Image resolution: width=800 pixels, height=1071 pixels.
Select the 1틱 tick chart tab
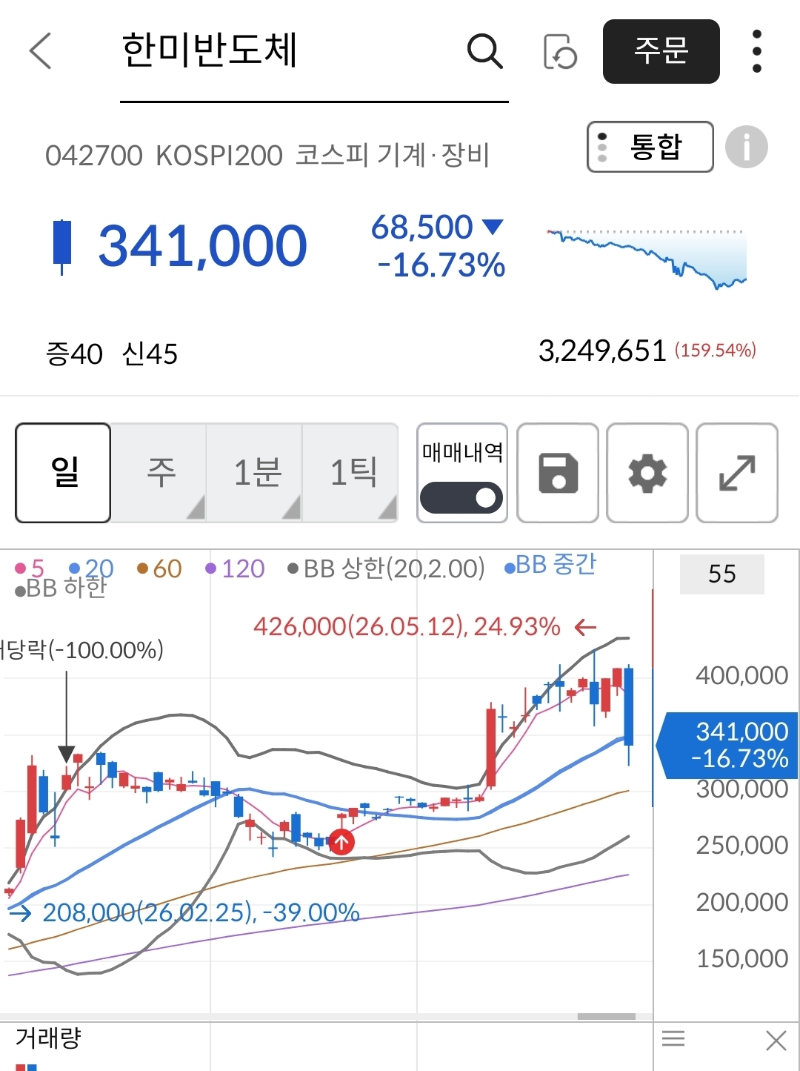(x=352, y=473)
